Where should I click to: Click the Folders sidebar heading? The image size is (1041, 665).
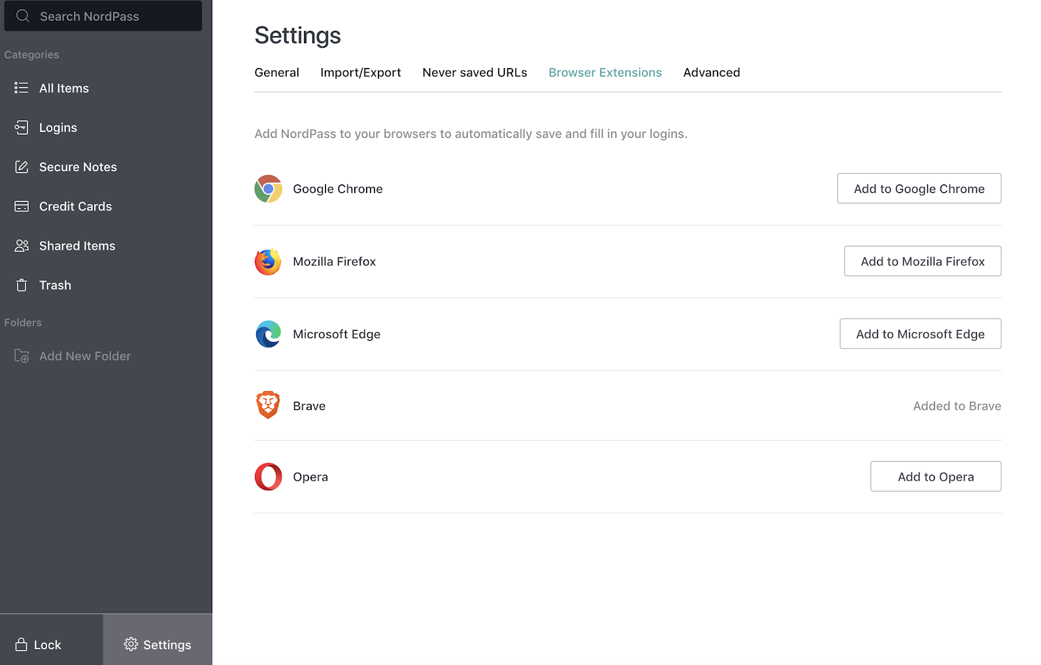pyautogui.click(x=23, y=322)
